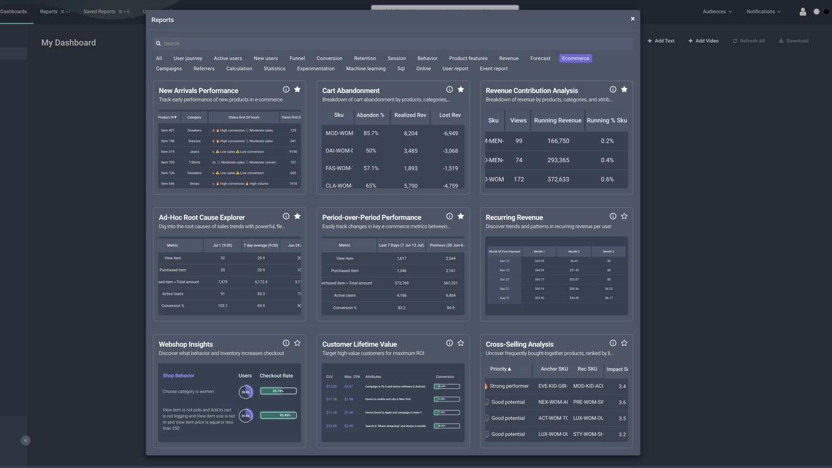Switch to the Machine learning category
Image resolution: width=832 pixels, height=468 pixels.
366,69
